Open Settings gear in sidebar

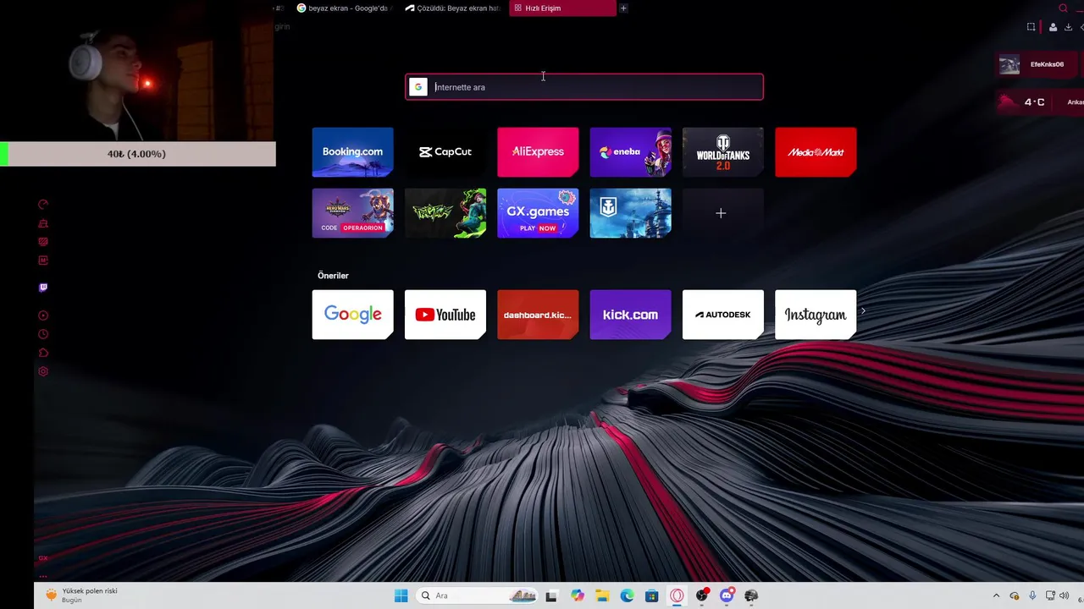pos(43,371)
